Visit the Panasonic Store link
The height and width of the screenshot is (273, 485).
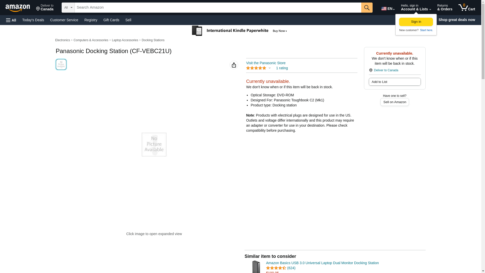[x=265, y=63]
